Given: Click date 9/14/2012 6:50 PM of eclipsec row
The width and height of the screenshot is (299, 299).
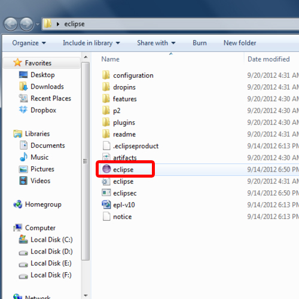Looking at the screenshot, I should (273, 193).
